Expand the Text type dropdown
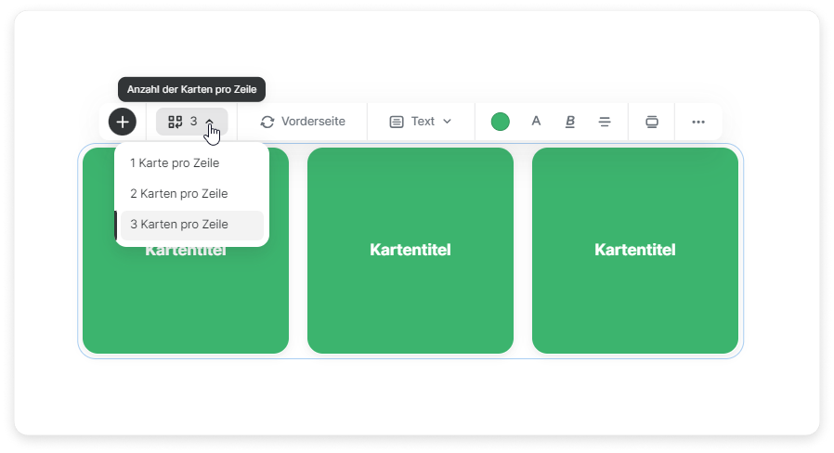This screenshot has height=453, width=834. (447, 122)
